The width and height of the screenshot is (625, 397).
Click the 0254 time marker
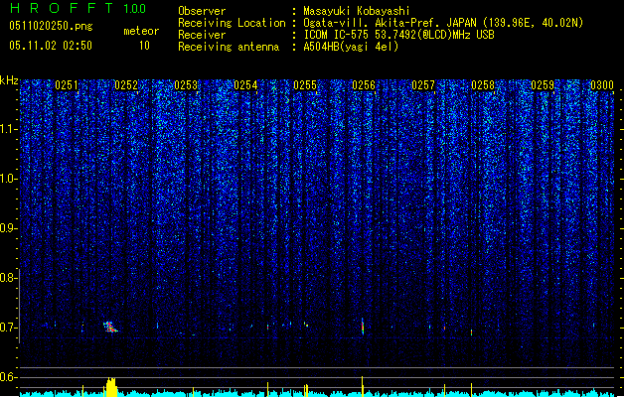[245, 85]
